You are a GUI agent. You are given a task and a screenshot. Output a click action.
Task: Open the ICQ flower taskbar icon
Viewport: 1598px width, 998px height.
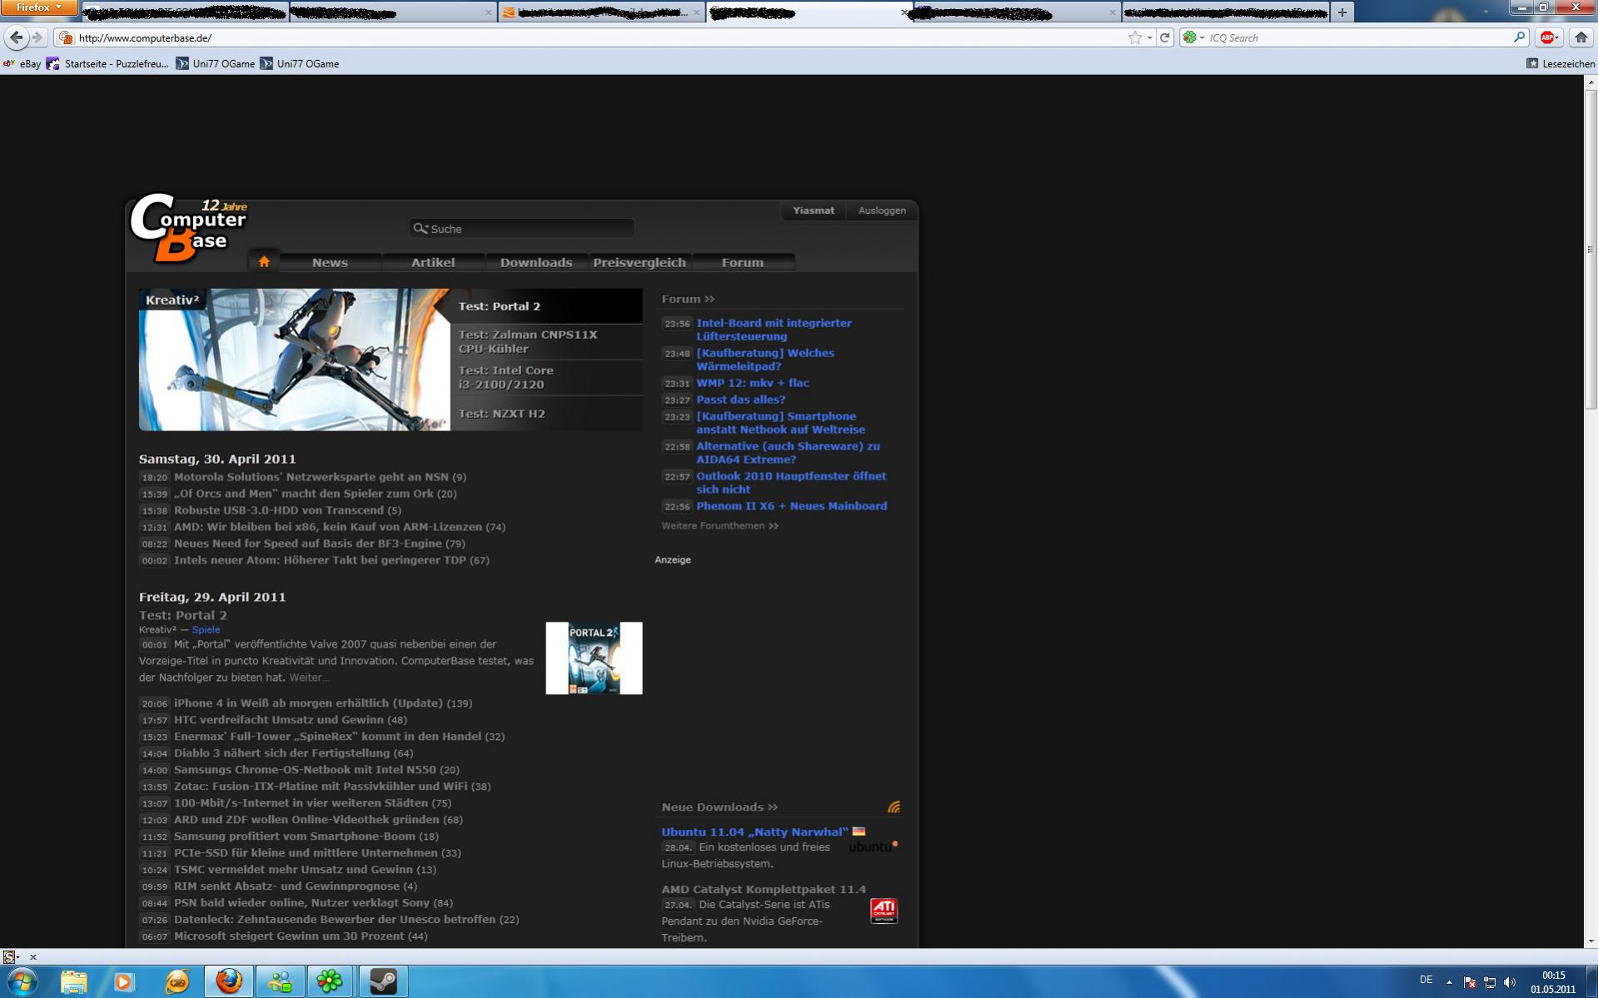[330, 981]
